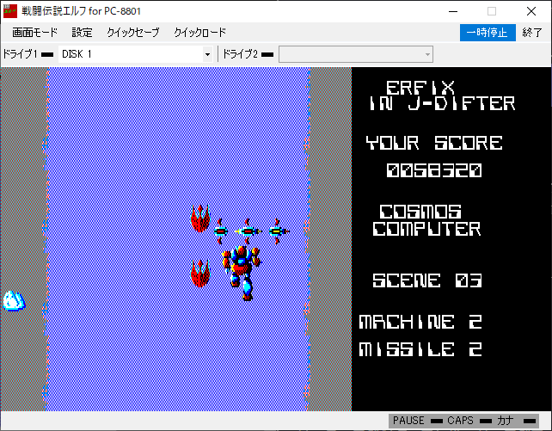Click the SCENE 03 text
Image resolution: width=552 pixels, height=431 pixels.
click(x=427, y=280)
